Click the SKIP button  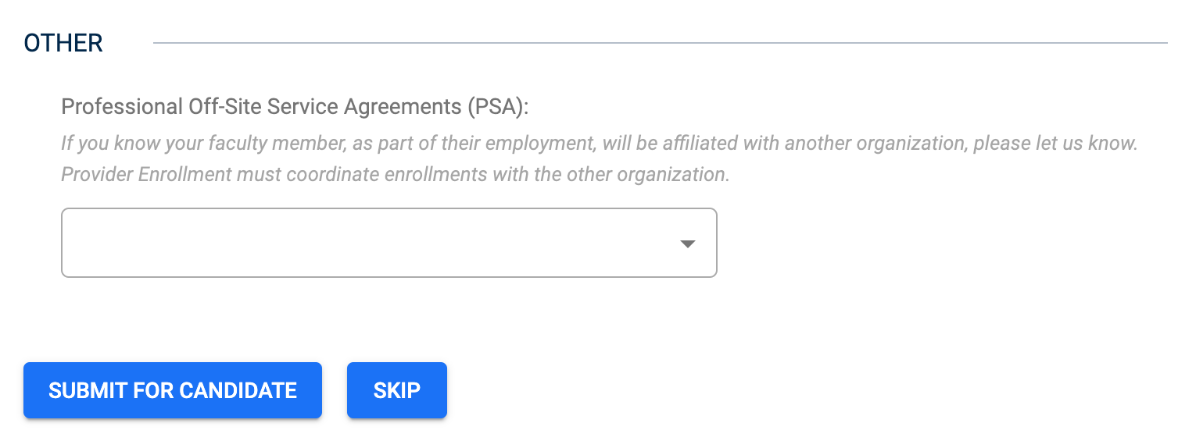click(397, 390)
